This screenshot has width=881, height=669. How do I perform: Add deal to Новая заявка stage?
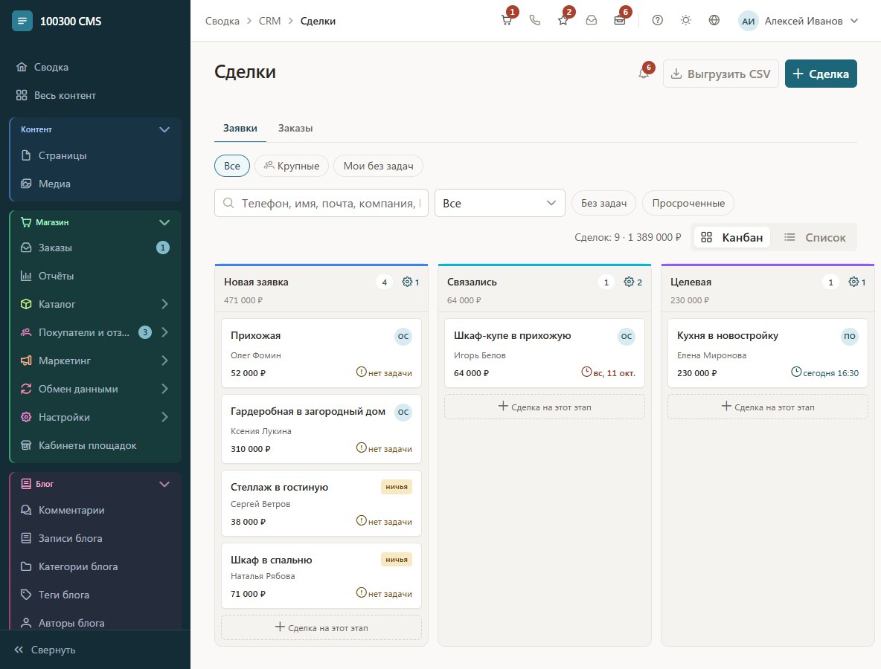pos(321,627)
